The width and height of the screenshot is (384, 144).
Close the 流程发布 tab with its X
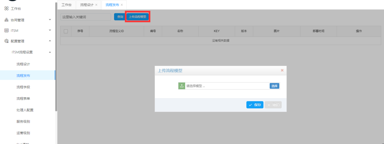pos(122,5)
